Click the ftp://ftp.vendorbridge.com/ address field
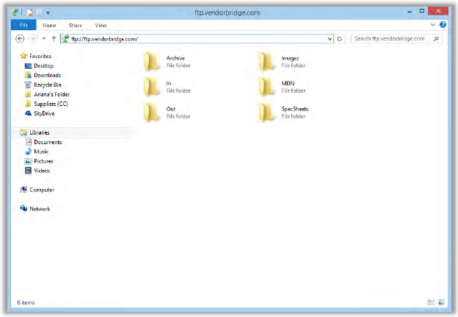Screen dimensions: 458x317 point(196,39)
